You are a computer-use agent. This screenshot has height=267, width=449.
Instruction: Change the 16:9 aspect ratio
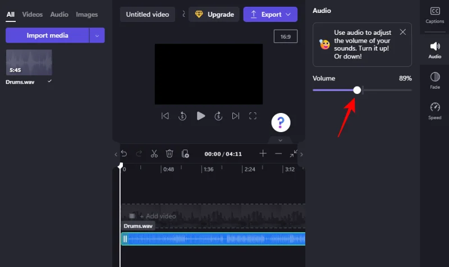coord(286,37)
